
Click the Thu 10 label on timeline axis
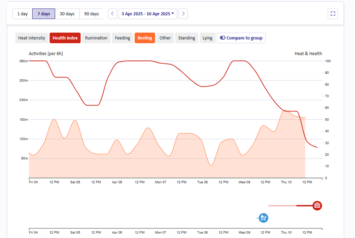point(286,182)
